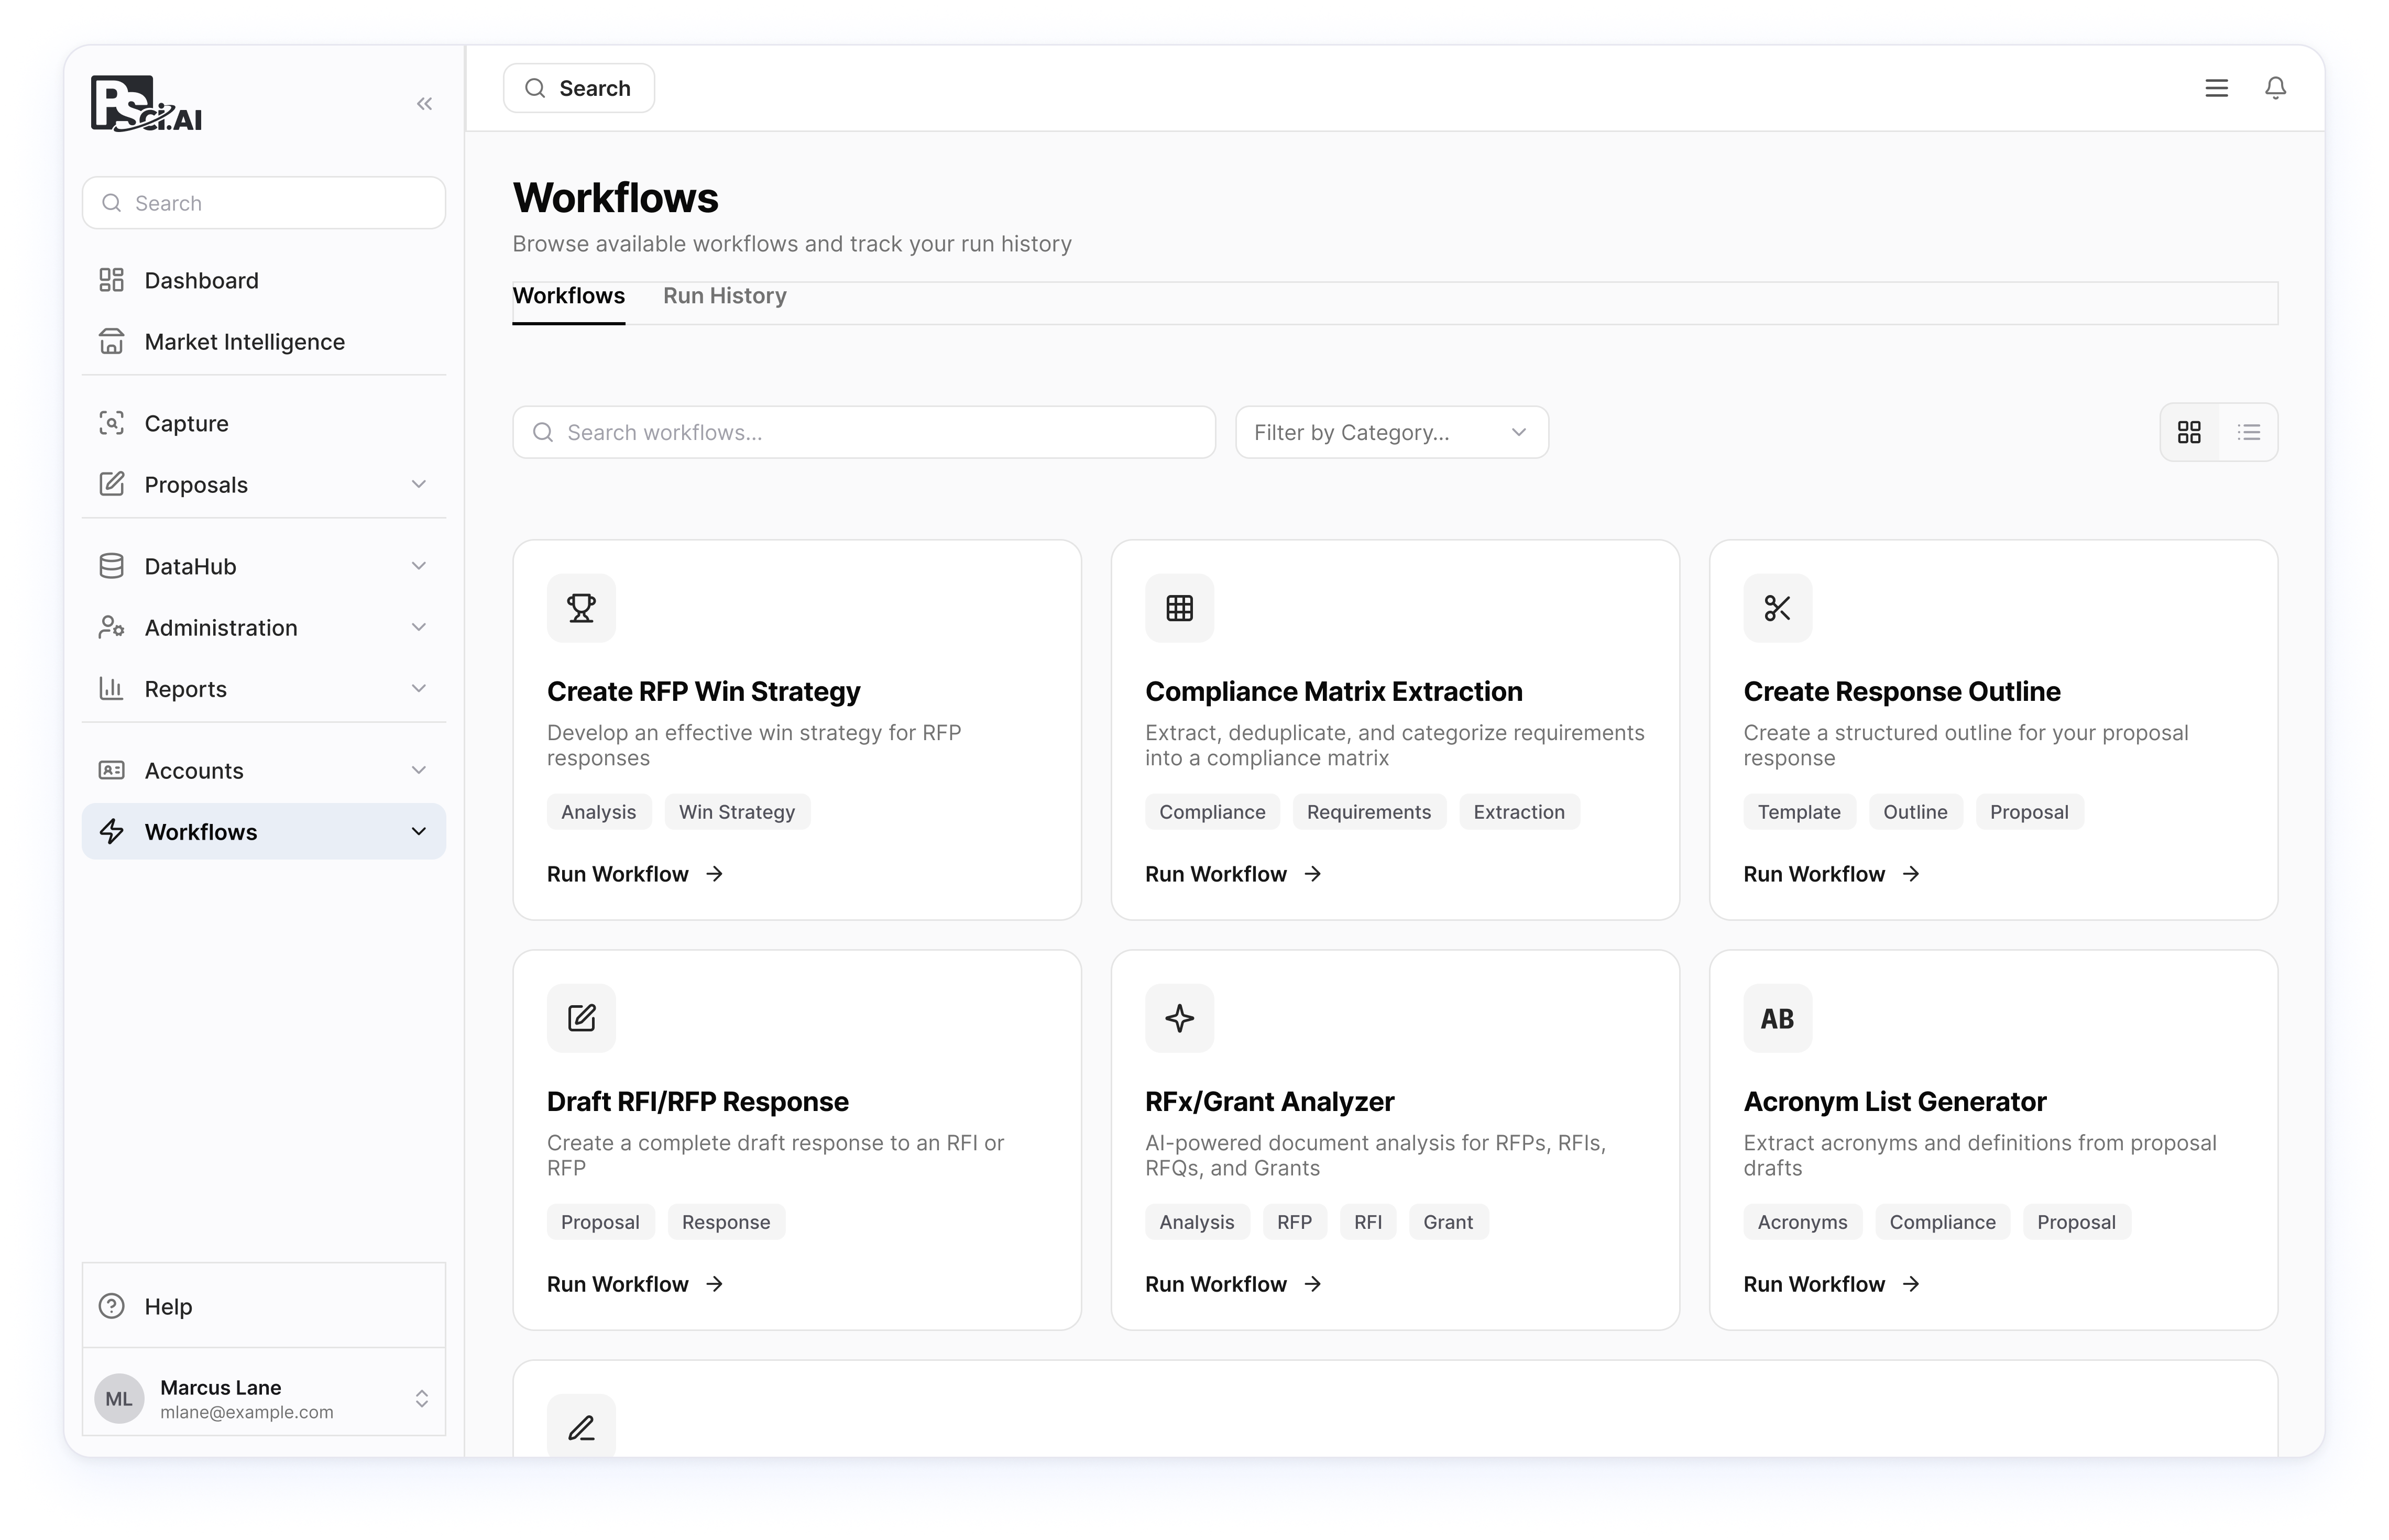2389x1540 pixels.
Task: Click the Administration user-gear icon
Action: point(111,627)
